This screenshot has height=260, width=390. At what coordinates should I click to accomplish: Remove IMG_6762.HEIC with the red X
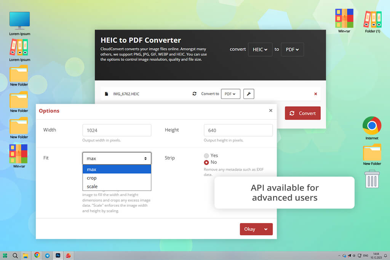pyautogui.click(x=316, y=94)
